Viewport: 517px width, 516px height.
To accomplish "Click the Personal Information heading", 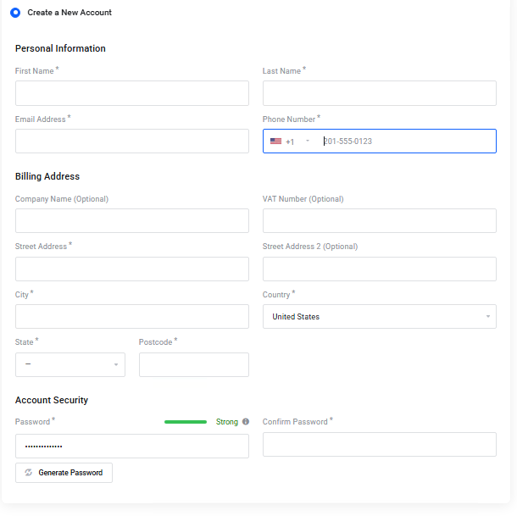I will click(60, 48).
